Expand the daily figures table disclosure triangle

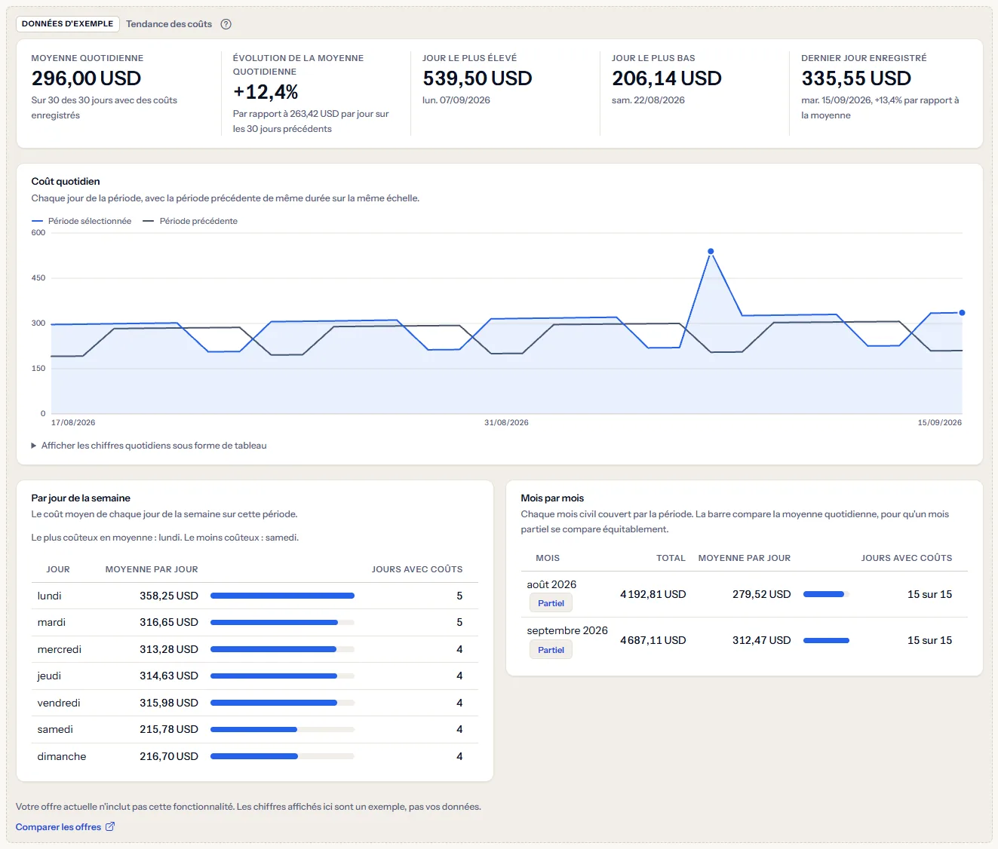pyautogui.click(x=34, y=446)
